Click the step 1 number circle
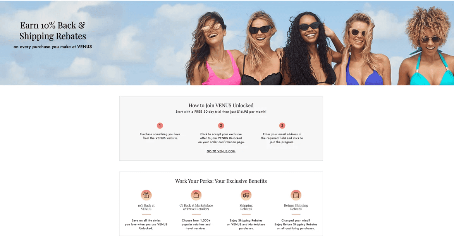This screenshot has width=454, height=237. pyautogui.click(x=160, y=125)
